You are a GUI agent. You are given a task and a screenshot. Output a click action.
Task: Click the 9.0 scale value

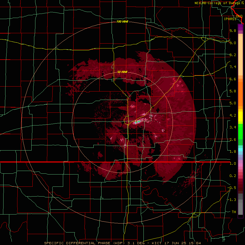point(233,43)
